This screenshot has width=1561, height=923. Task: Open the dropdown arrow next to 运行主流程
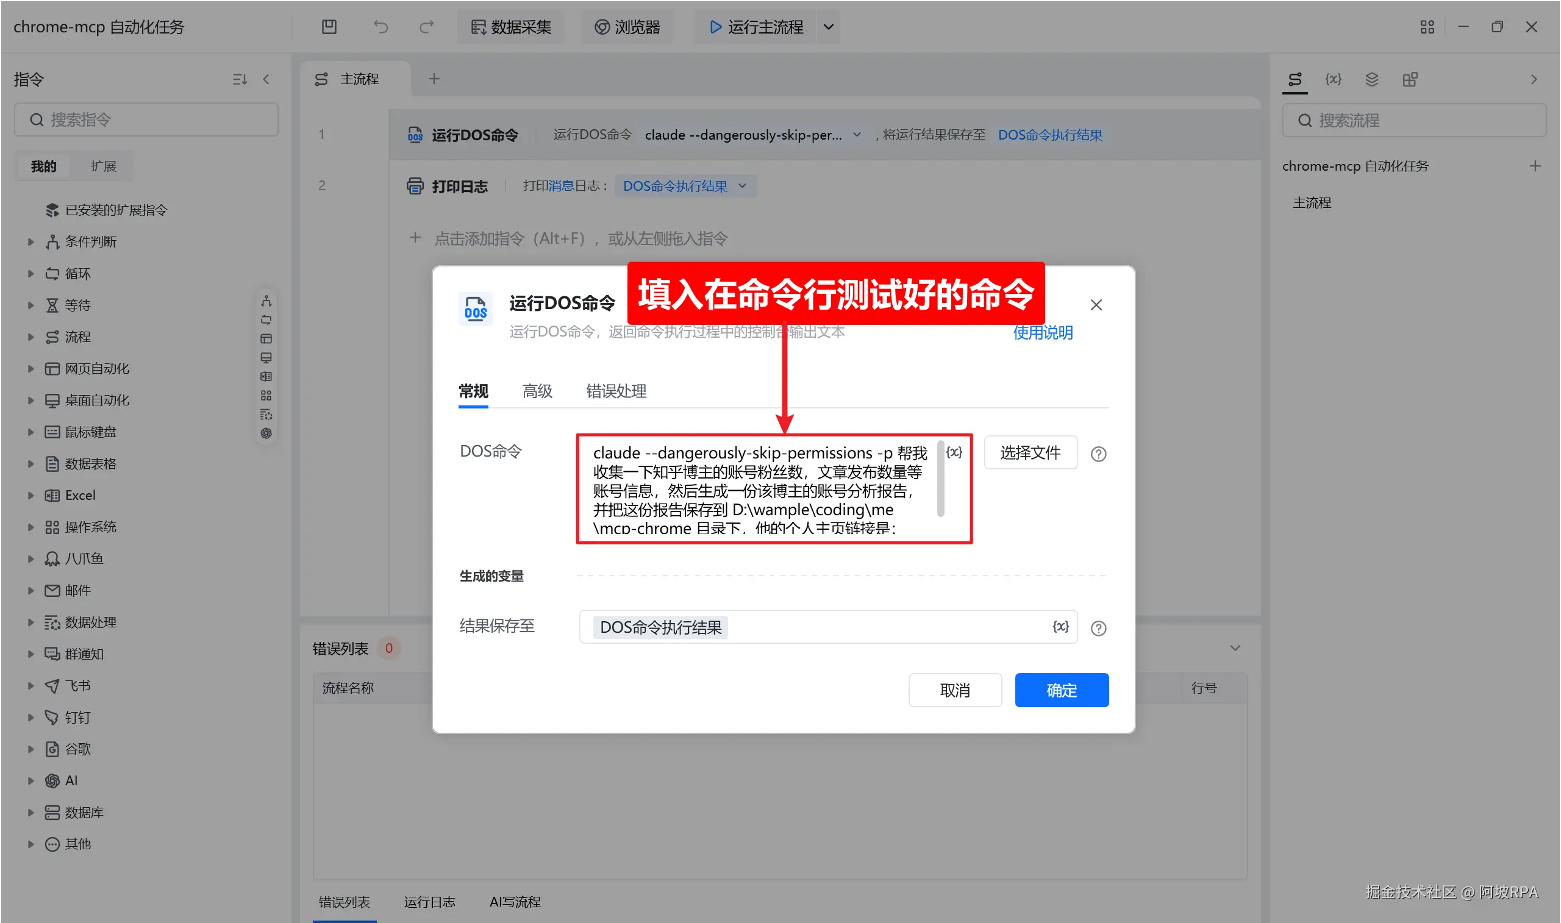829,27
